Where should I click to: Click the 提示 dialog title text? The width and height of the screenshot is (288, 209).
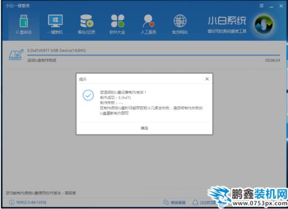(83, 80)
